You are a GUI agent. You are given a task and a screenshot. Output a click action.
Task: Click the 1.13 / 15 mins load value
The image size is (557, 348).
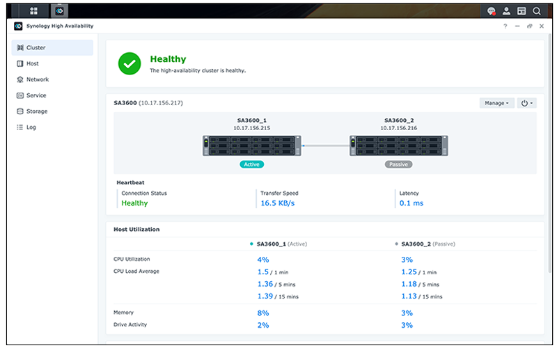tap(422, 296)
